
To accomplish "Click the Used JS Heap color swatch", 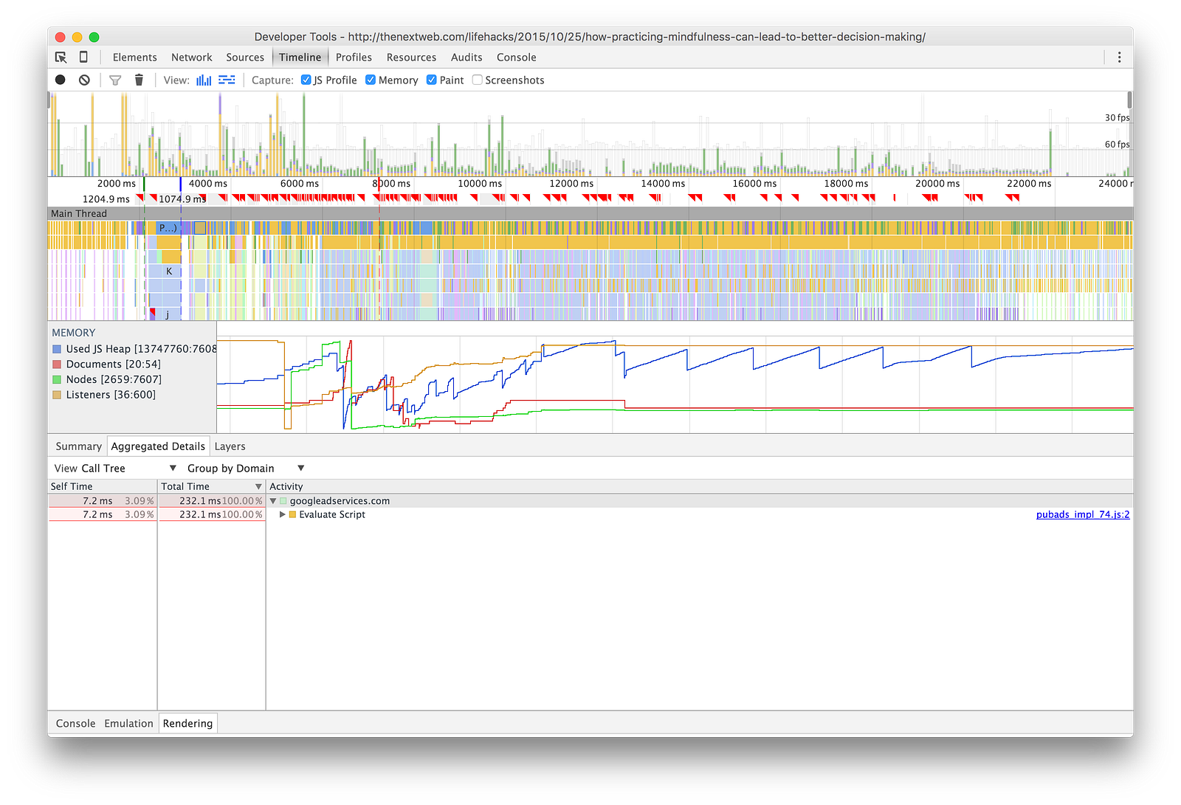I will 57,349.
